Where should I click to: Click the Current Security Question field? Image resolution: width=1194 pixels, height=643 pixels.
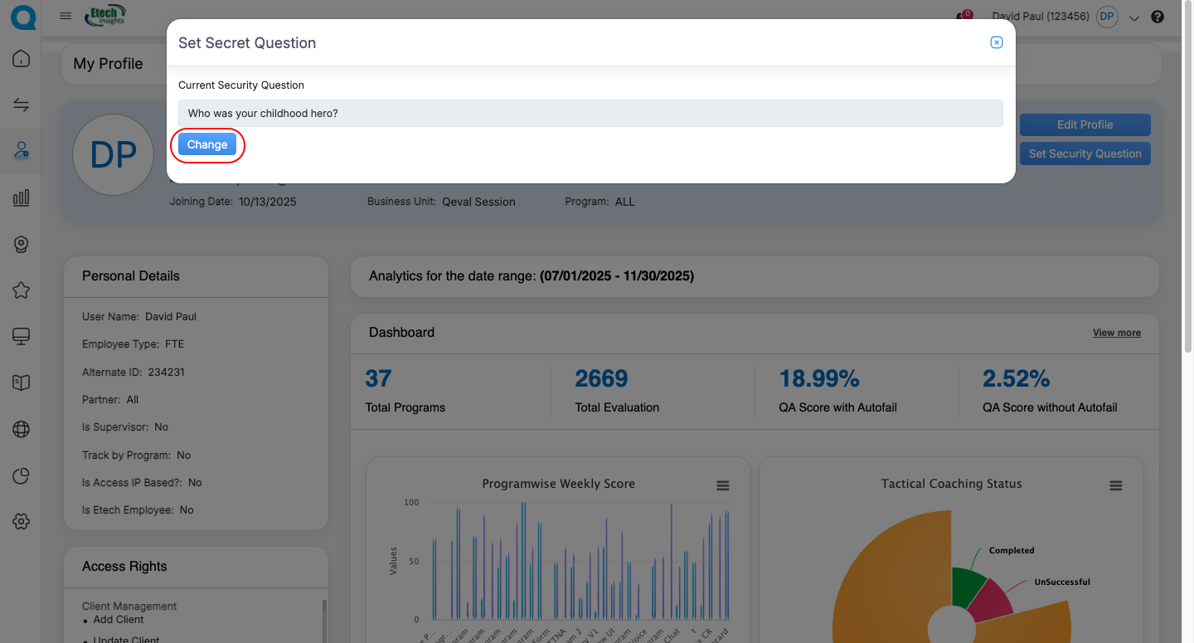point(590,114)
